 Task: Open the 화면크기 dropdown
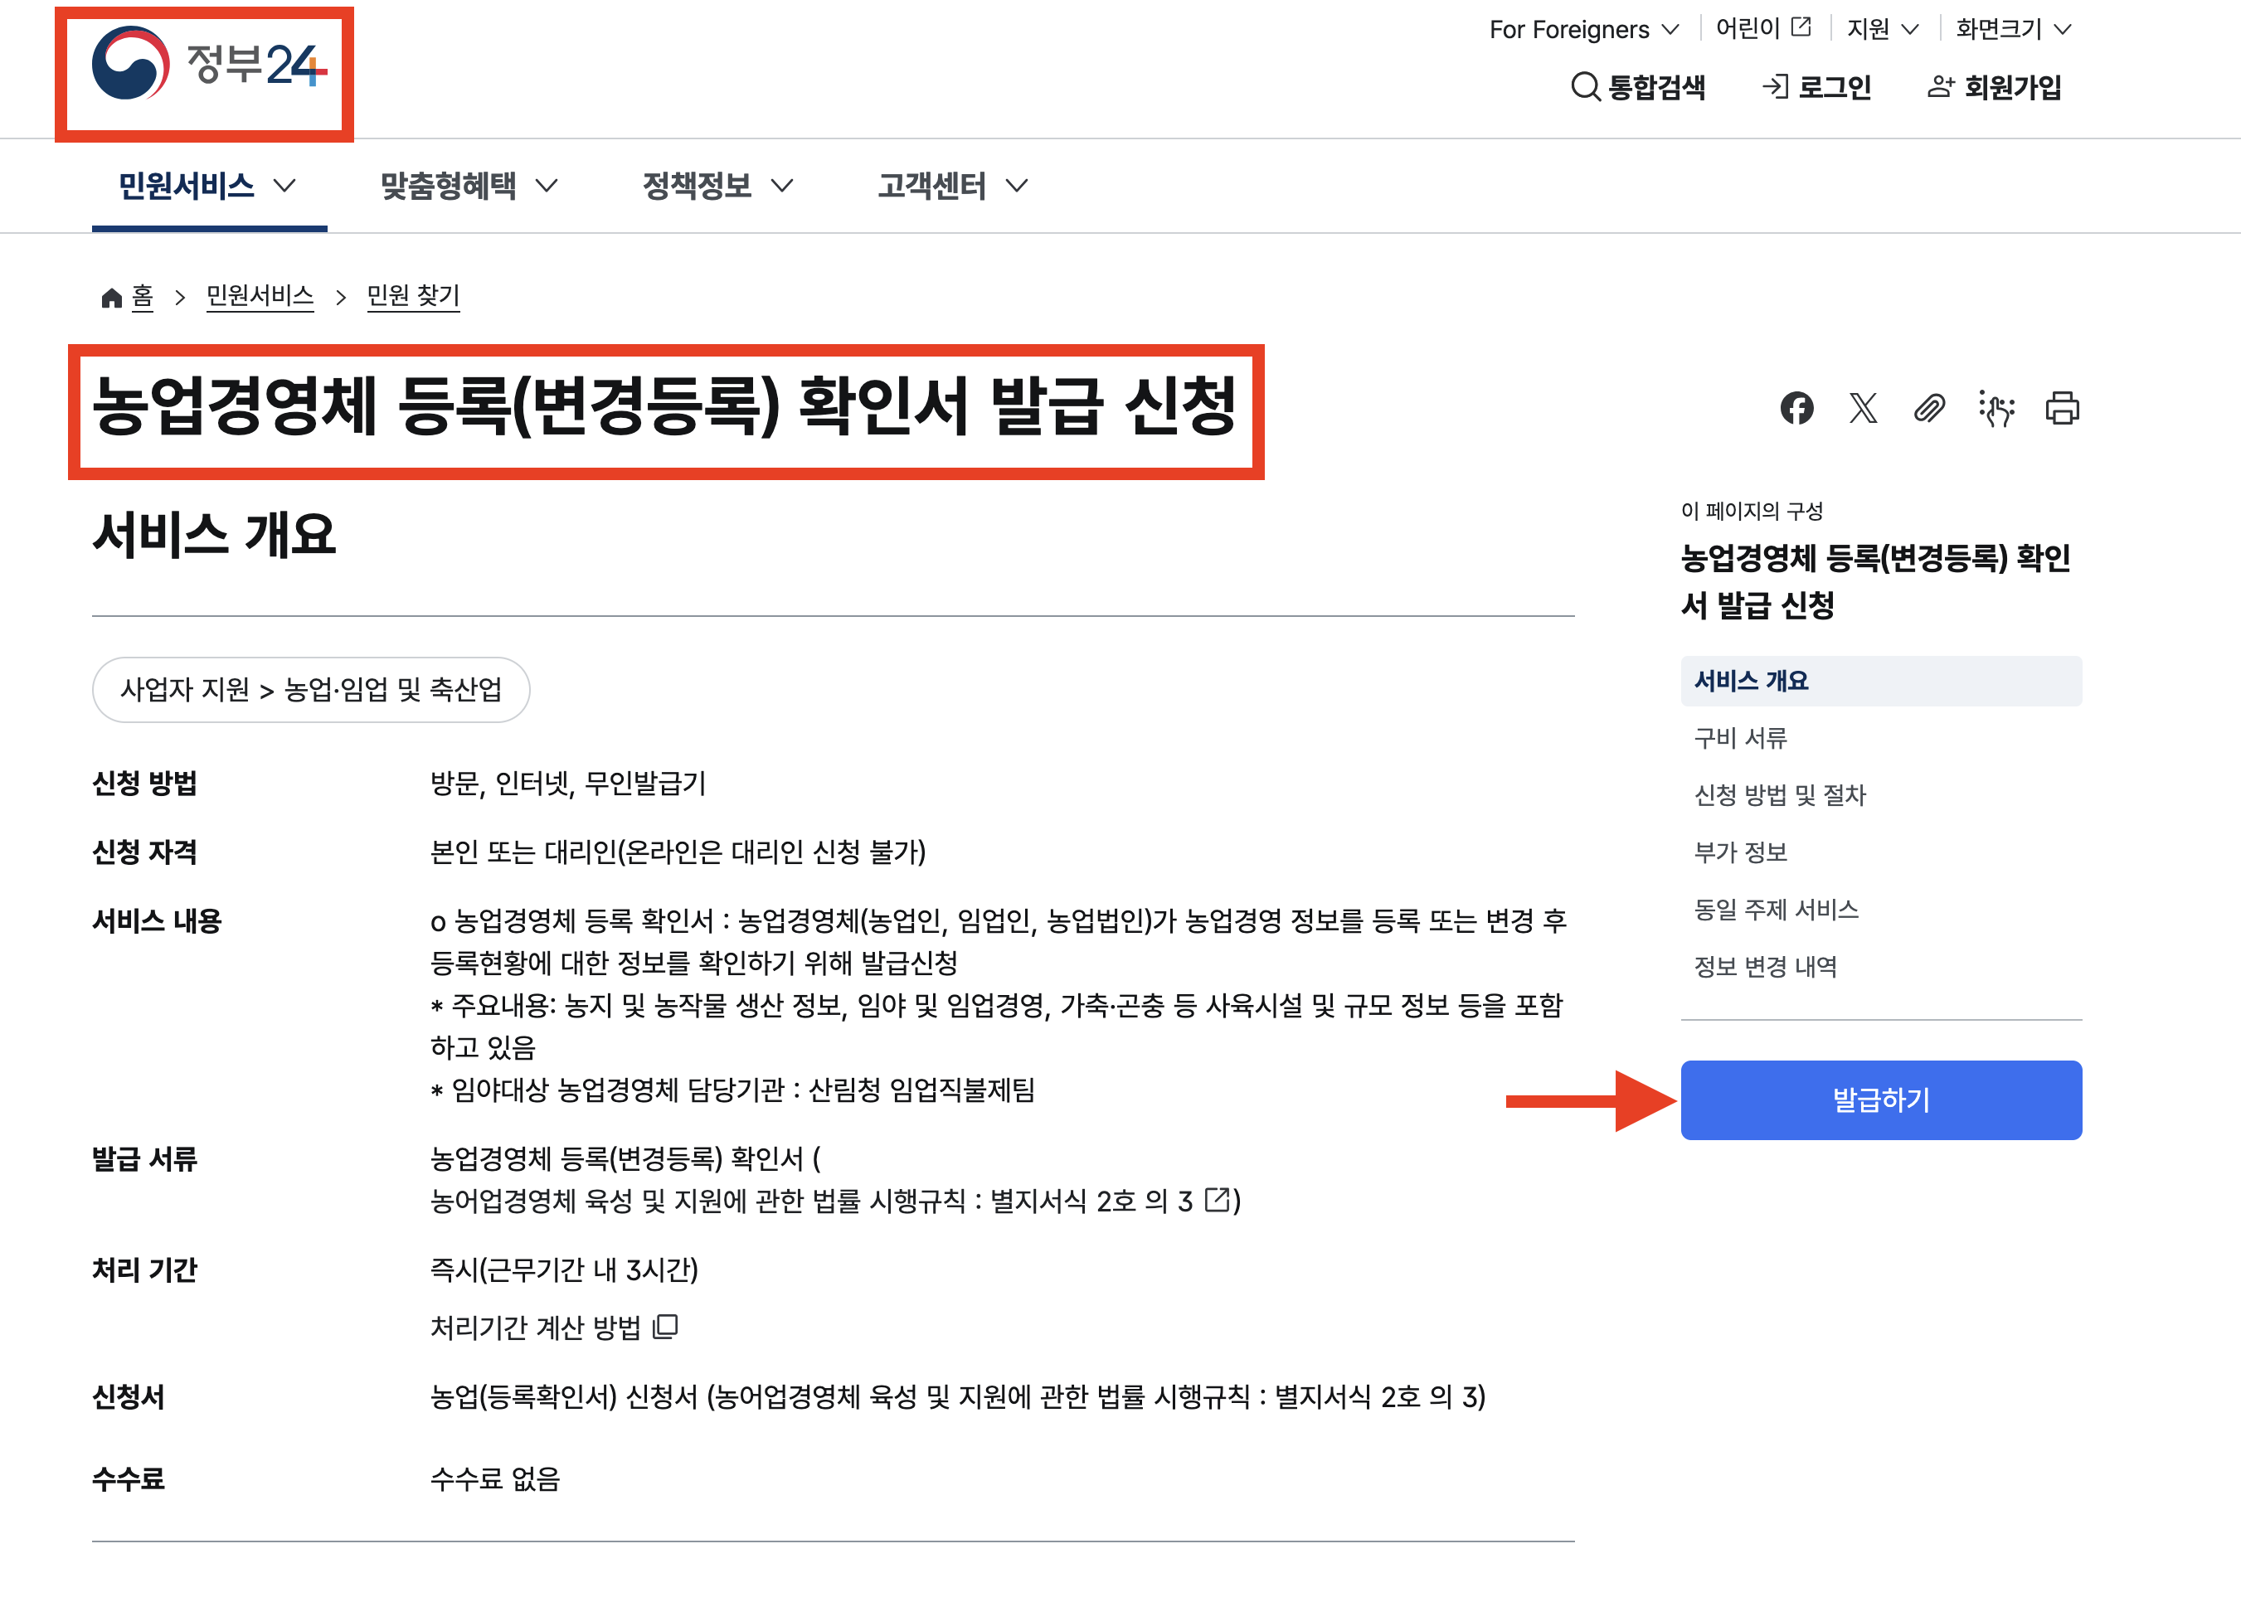[x=2013, y=30]
